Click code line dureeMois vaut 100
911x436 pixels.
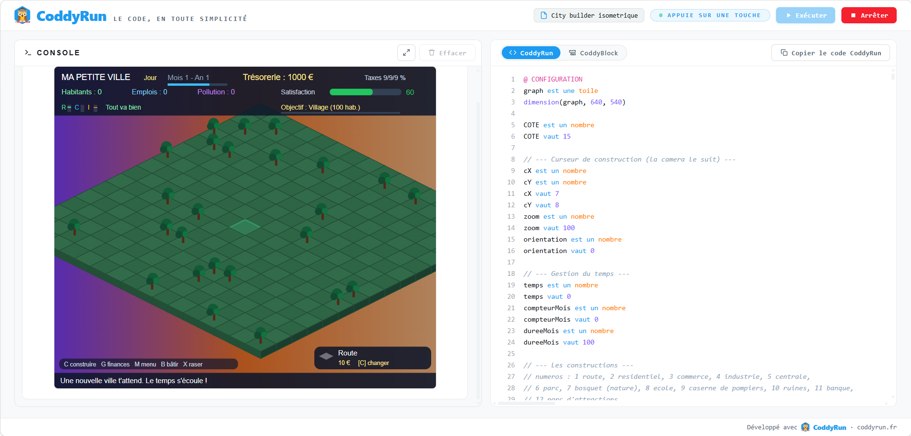pyautogui.click(x=559, y=342)
